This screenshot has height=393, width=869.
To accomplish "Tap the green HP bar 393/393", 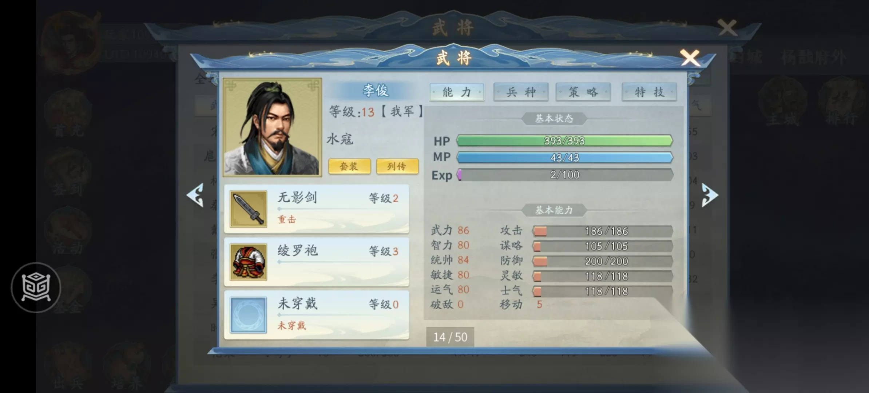I will [564, 140].
